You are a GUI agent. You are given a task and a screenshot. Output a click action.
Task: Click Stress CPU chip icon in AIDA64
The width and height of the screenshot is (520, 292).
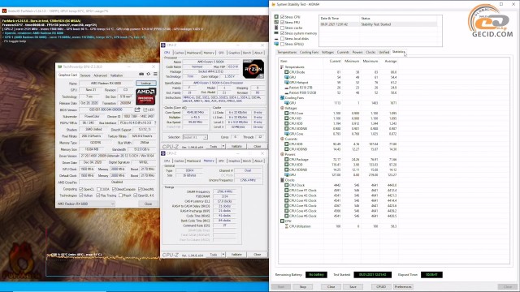coord(276,16)
